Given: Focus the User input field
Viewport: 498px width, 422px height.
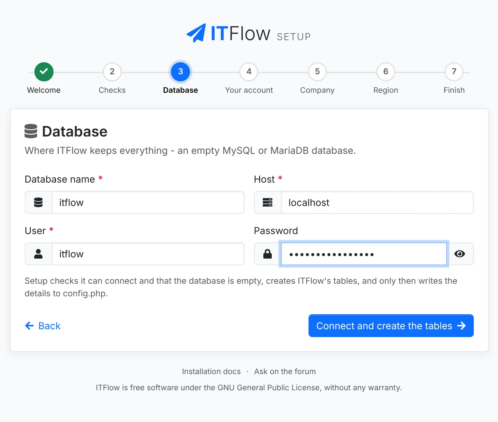Looking at the screenshot, I should tap(148, 254).
